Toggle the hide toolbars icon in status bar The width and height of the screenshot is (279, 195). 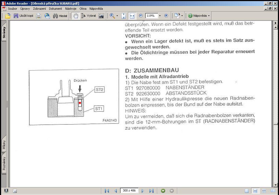(15, 191)
